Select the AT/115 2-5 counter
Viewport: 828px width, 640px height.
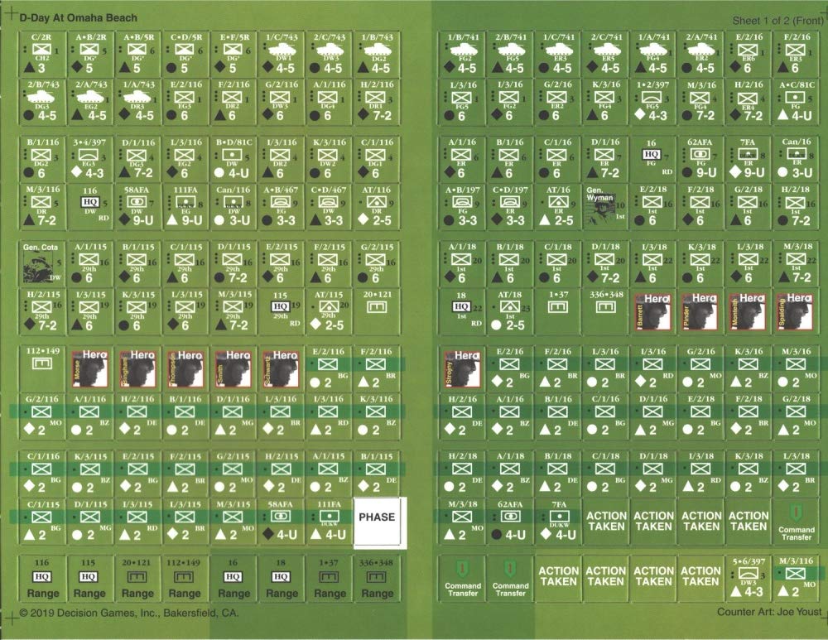[329, 311]
